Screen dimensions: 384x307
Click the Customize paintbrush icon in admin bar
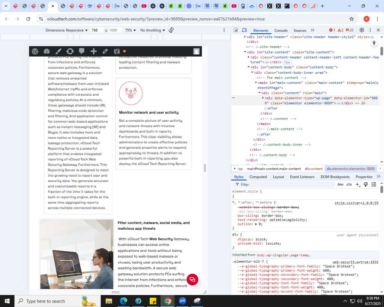pyautogui.click(x=58, y=51)
